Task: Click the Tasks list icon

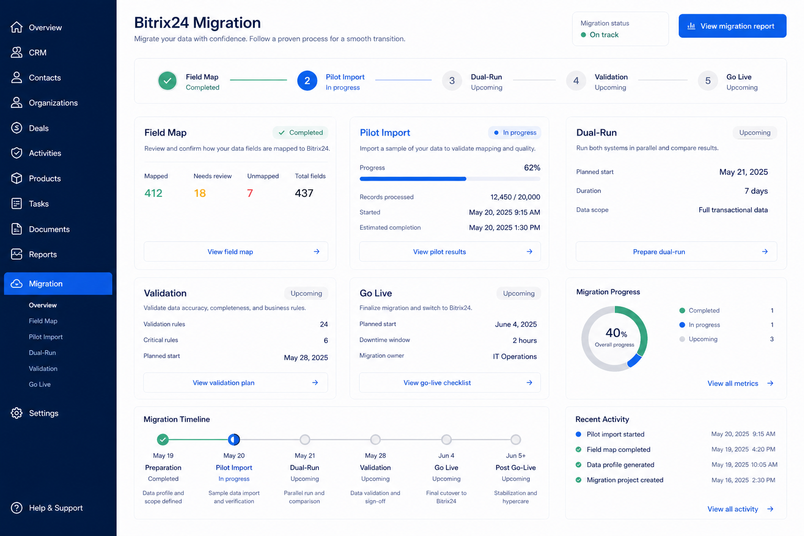Action: 17,204
